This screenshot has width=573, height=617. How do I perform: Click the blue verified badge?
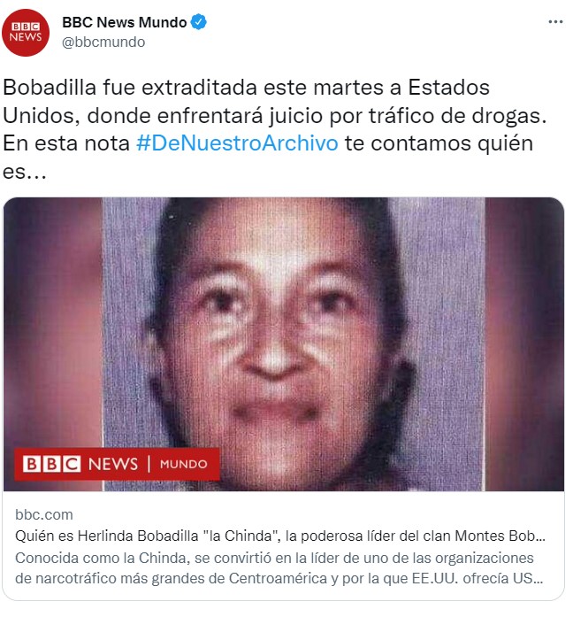[198, 22]
